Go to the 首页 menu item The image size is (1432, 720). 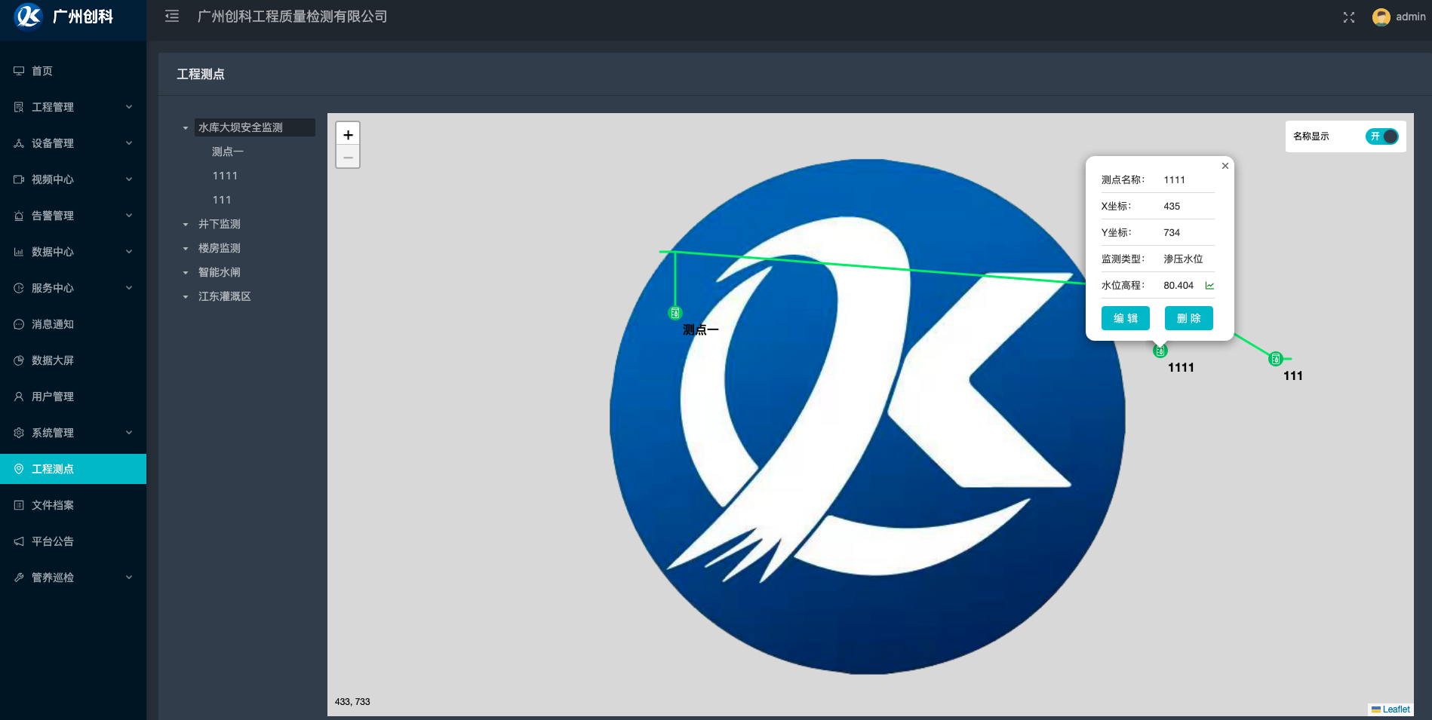click(42, 71)
